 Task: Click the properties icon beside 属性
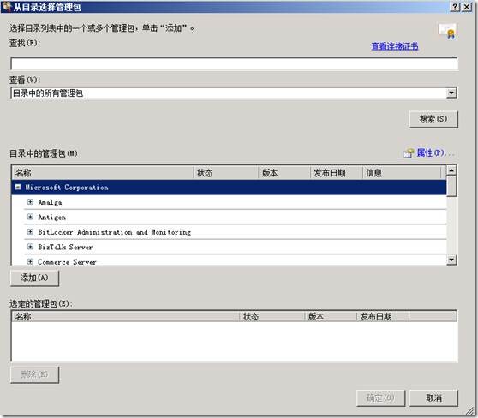pos(409,152)
